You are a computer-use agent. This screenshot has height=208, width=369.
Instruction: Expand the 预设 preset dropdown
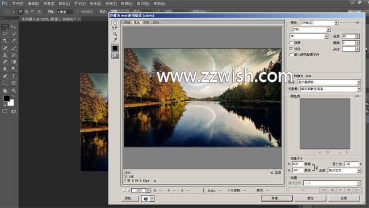tap(319, 23)
